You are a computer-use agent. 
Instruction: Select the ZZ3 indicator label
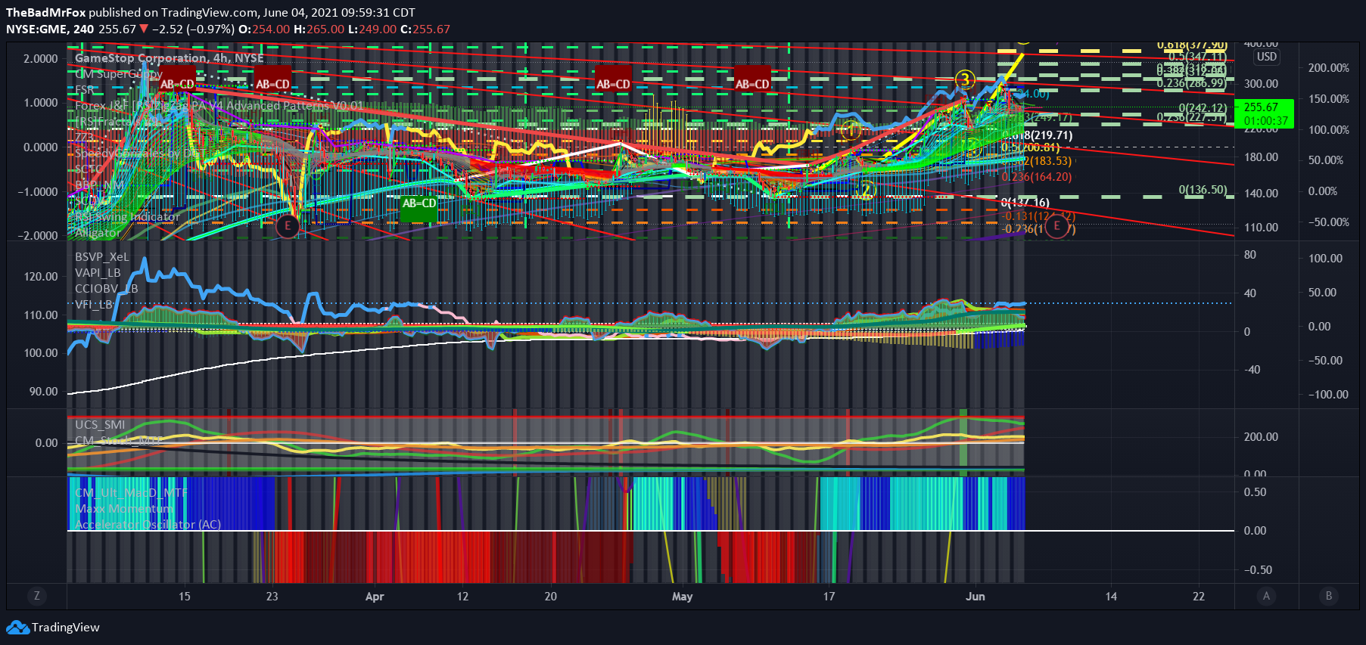(83, 137)
